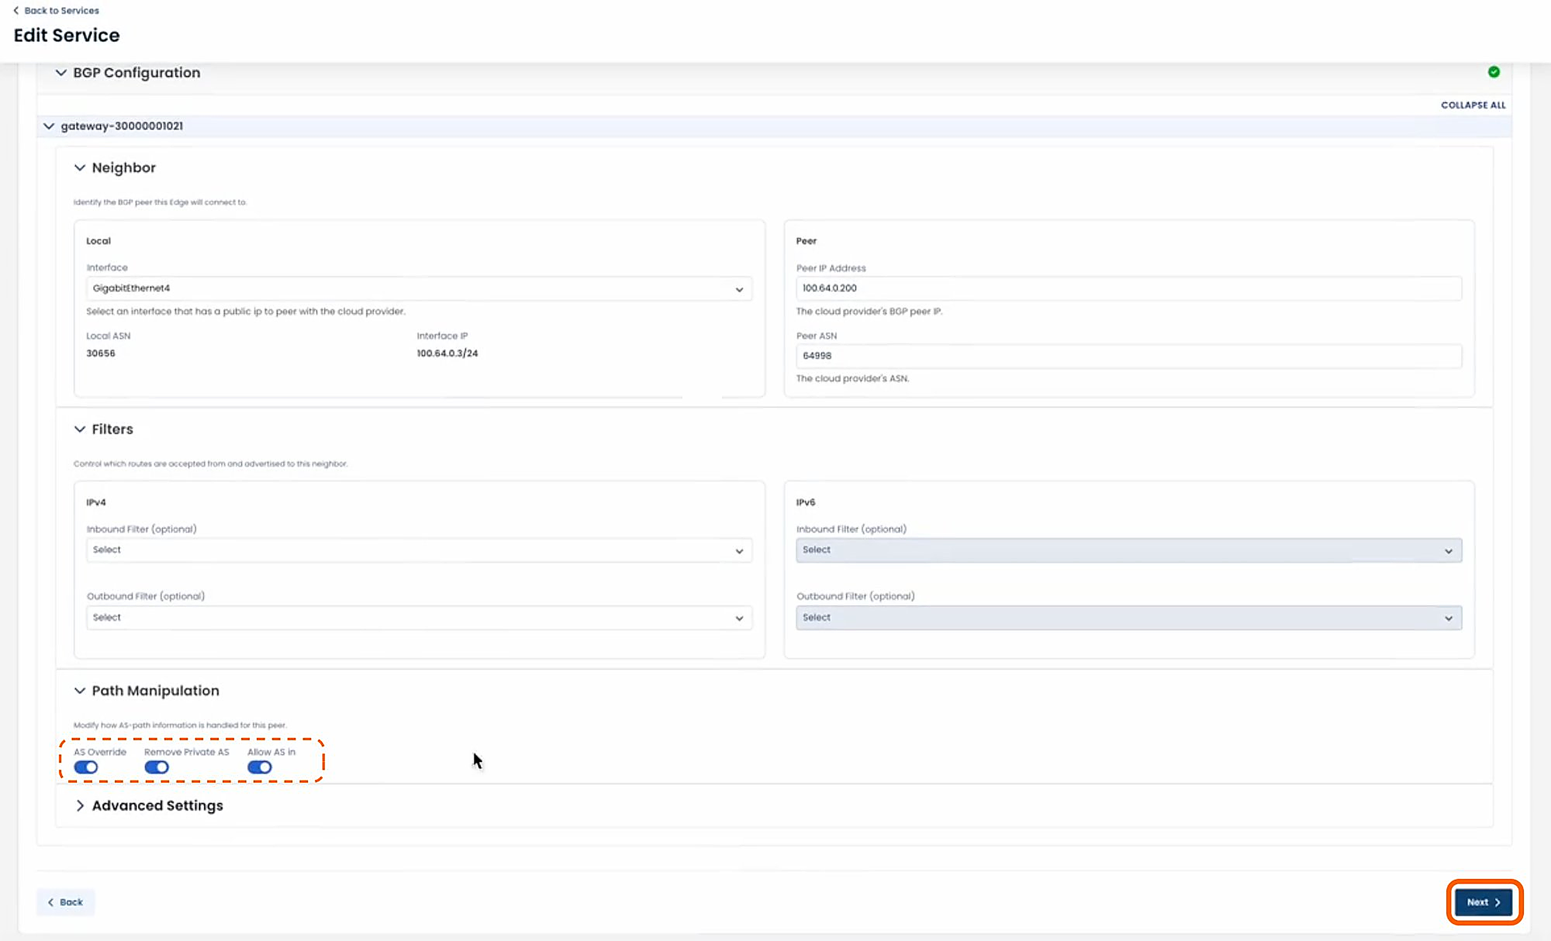Viewport: 1551px width, 941px height.
Task: Expand the Advanced Settings section
Action: pos(80,806)
